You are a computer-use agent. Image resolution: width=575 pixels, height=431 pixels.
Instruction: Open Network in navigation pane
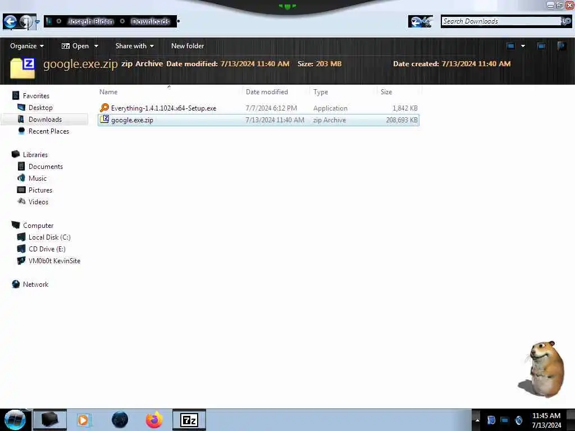pyautogui.click(x=35, y=285)
